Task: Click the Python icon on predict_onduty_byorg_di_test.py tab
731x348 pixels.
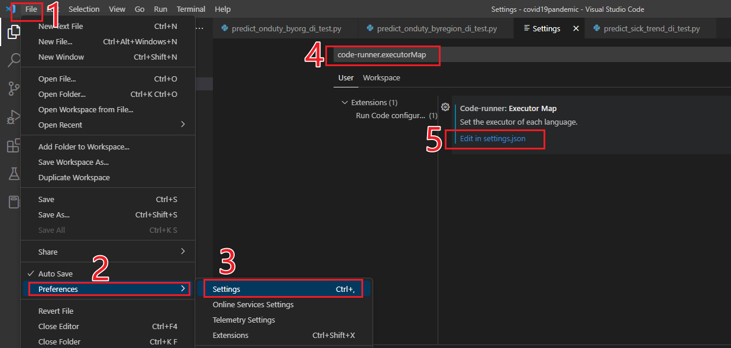Action: coord(224,28)
